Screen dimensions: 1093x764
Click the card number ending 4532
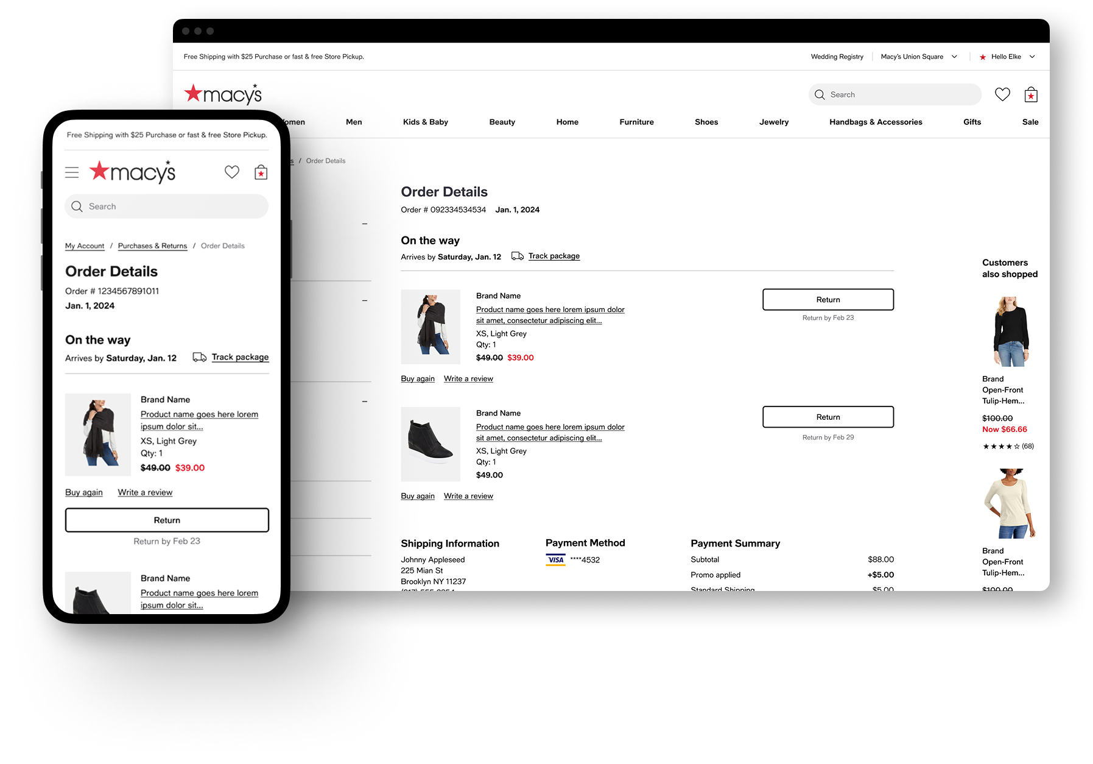pyautogui.click(x=585, y=560)
